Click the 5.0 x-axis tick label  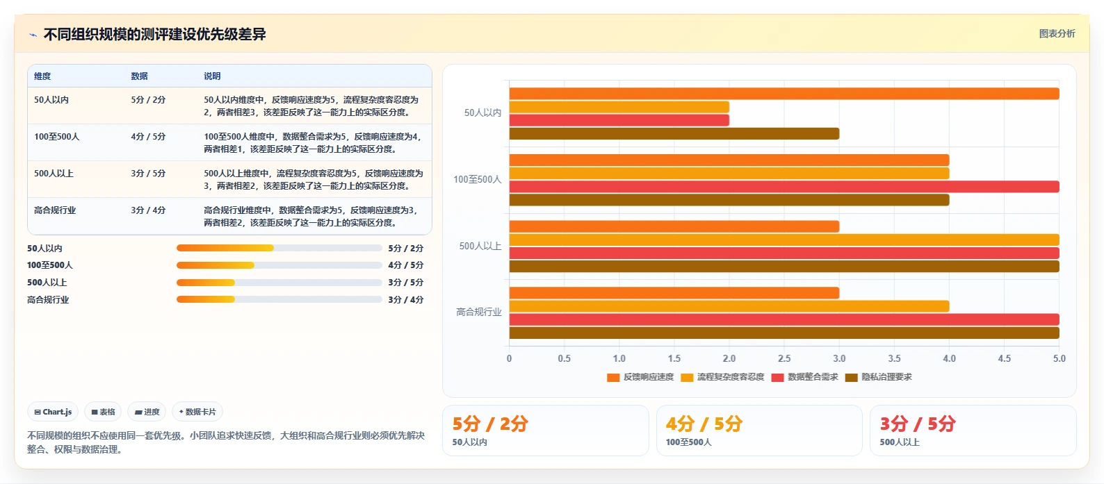pyautogui.click(x=1059, y=358)
